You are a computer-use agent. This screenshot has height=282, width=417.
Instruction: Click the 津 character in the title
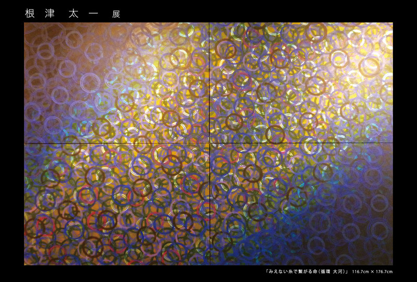[50, 14]
